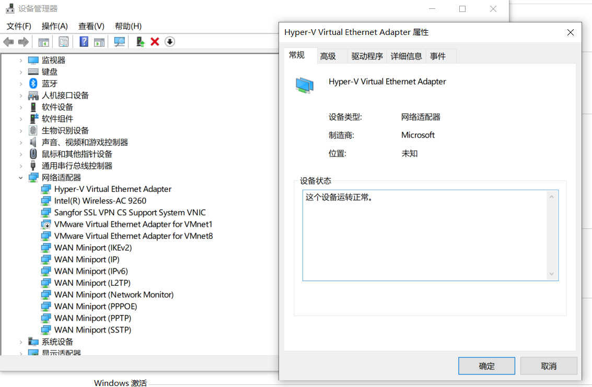592x387 pixels.
Task: Click the adapter icon in properties dialog
Action: coord(305,85)
